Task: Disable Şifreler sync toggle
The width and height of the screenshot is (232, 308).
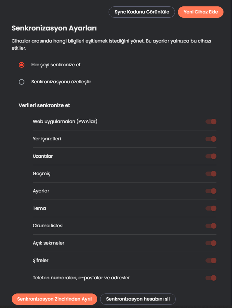Action: click(x=211, y=261)
